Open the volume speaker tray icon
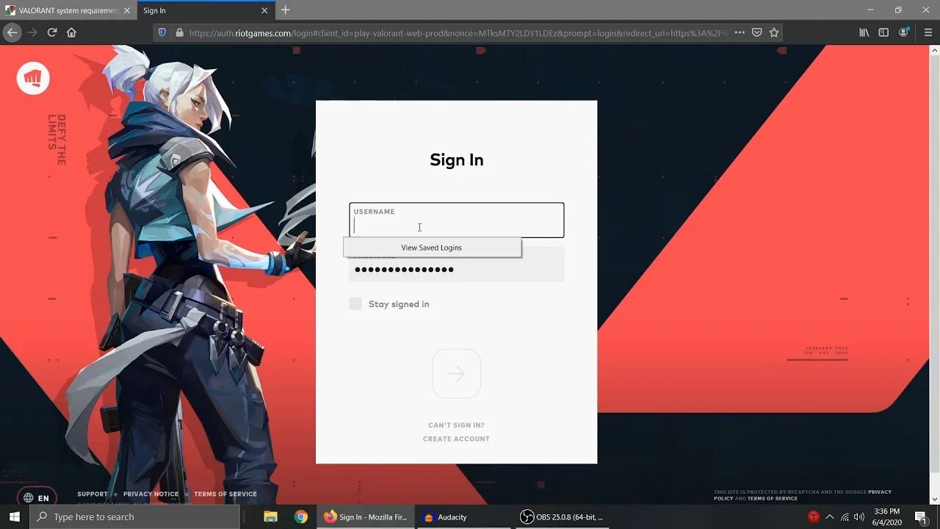This screenshot has height=529, width=940. [x=859, y=517]
